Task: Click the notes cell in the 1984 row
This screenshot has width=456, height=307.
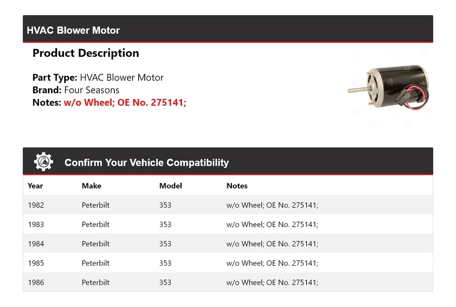Action: point(272,244)
